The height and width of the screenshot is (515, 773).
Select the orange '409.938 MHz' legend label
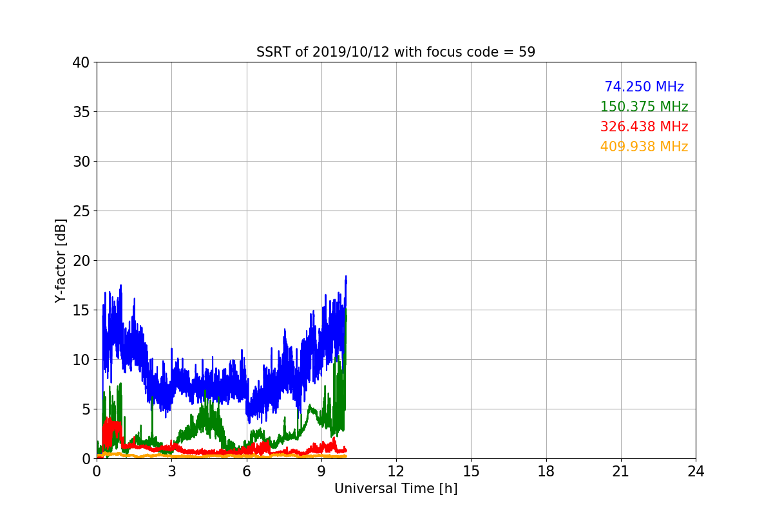point(644,147)
